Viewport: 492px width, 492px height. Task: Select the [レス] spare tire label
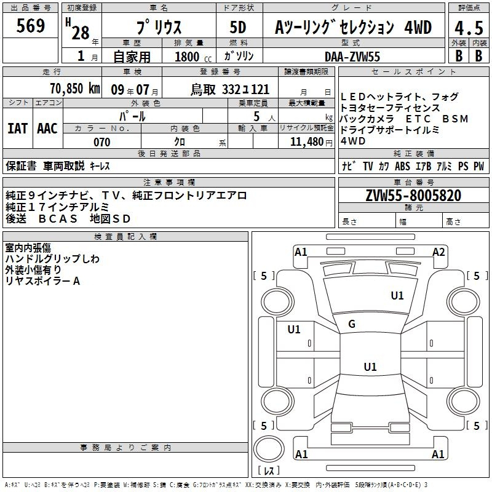coord(269,470)
